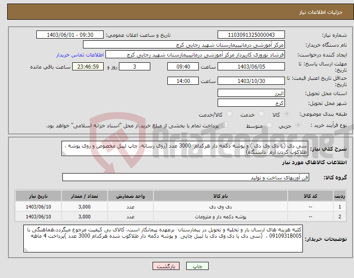Click the دی وی دی item name cell
Viewport: 354px width, 278px height.
pyautogui.click(x=220, y=207)
